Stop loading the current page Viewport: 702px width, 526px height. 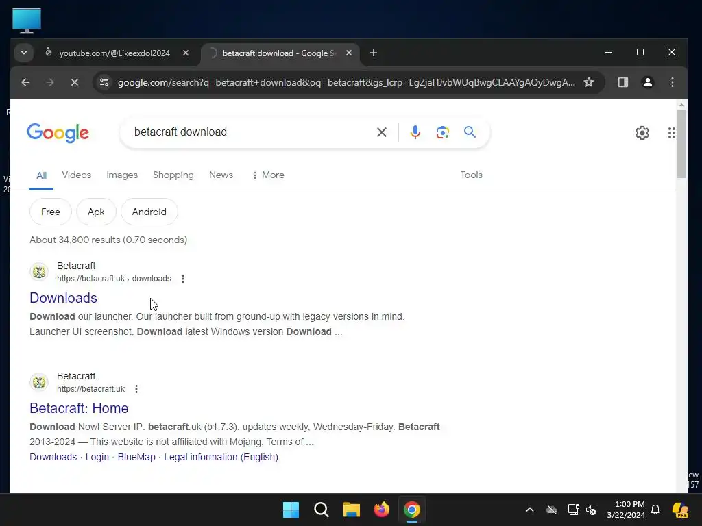[75, 82]
